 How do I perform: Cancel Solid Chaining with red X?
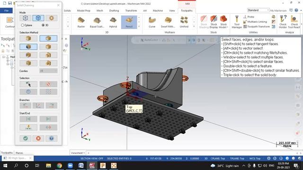point(38,138)
